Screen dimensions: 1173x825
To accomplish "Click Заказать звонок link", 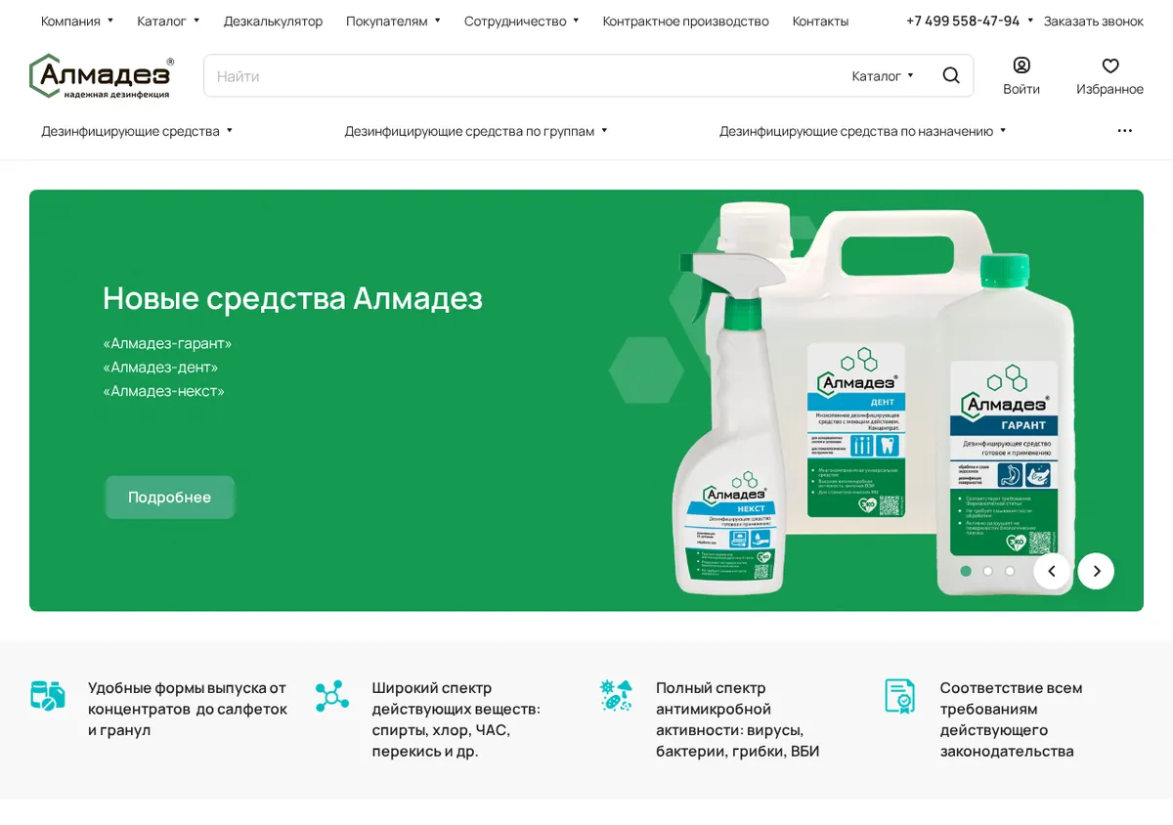I will 1093,21.
